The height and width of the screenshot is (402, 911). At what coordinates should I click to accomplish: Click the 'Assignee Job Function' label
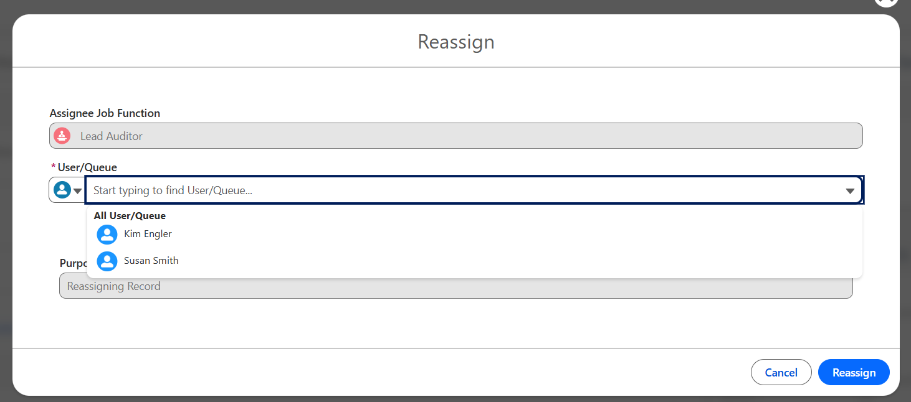tap(105, 113)
